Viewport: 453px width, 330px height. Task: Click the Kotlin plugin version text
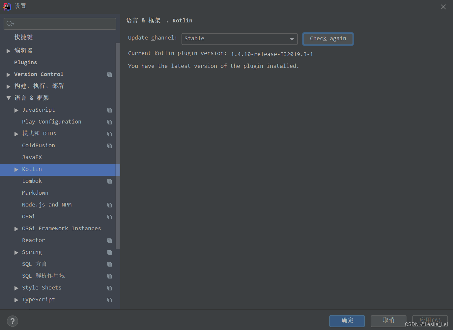(x=272, y=54)
